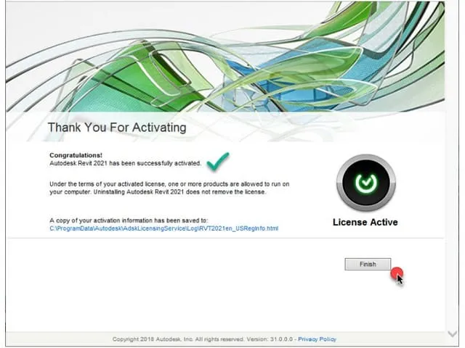Click the scroll down arrow of the dialog
465x348 pixels.
(x=453, y=334)
